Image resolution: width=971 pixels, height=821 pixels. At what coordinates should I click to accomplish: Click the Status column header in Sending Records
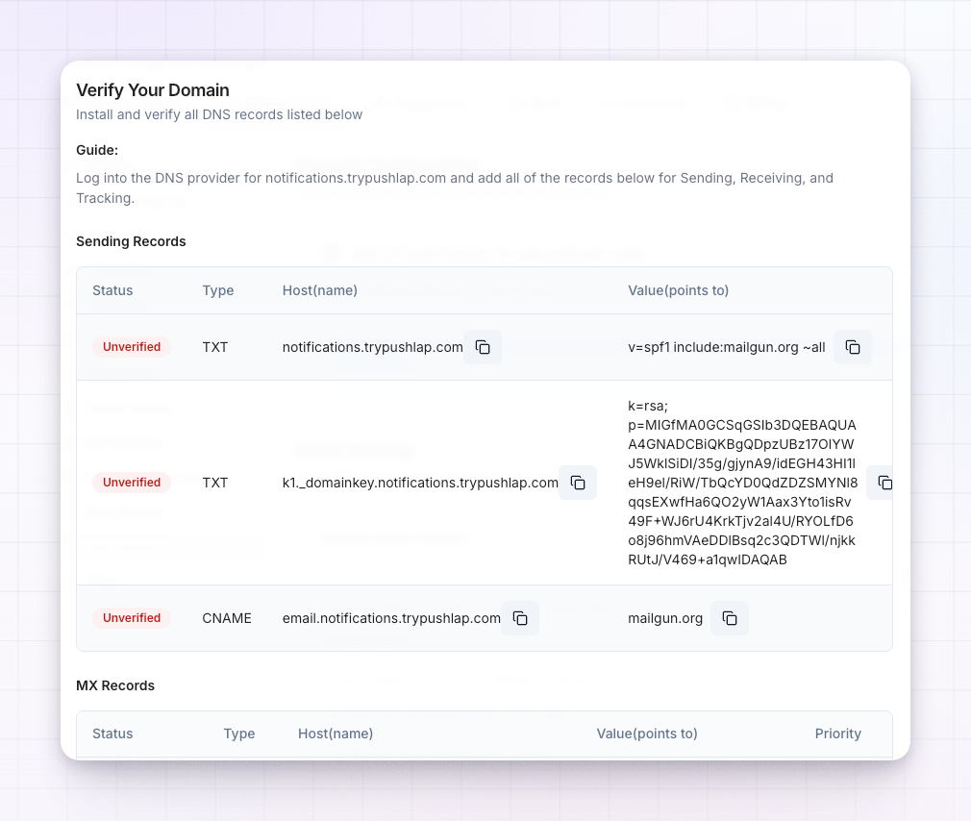click(112, 290)
